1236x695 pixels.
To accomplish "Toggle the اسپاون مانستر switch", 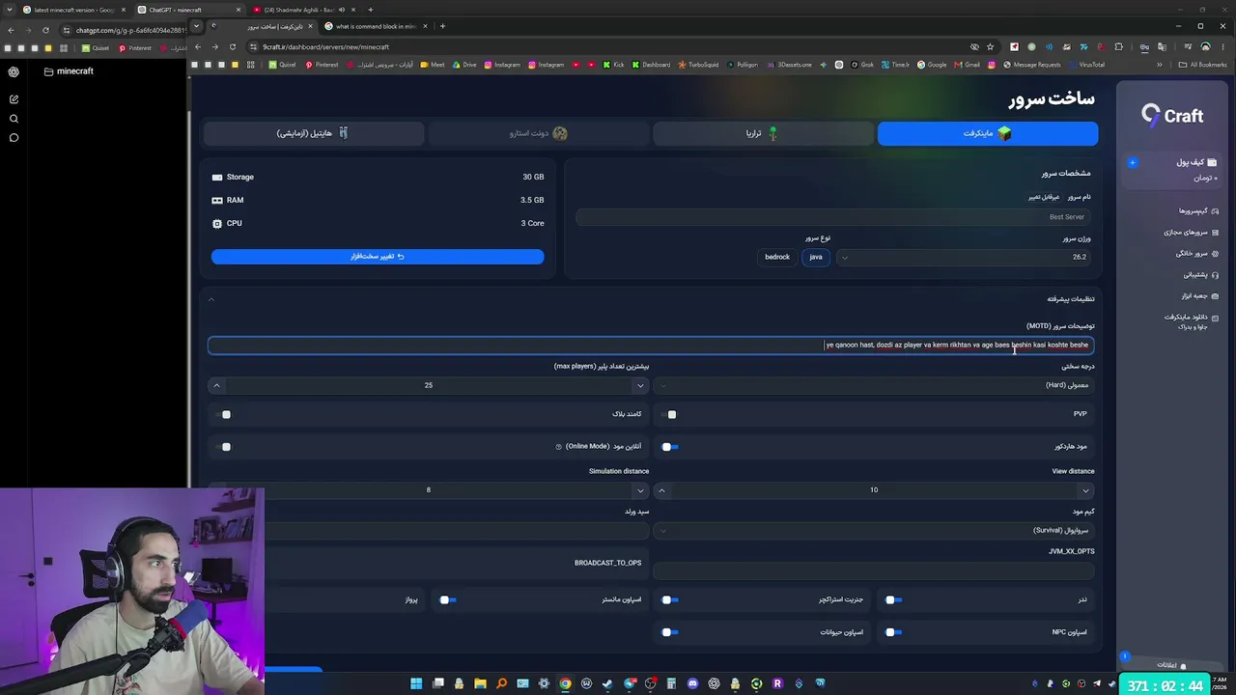I will [447, 600].
